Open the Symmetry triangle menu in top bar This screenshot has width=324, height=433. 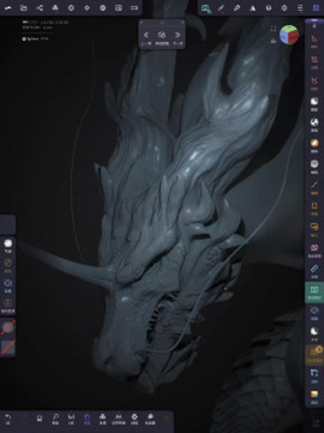[253, 8]
